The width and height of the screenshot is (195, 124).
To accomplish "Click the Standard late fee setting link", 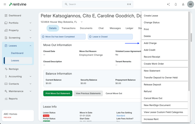I will (120, 116).
